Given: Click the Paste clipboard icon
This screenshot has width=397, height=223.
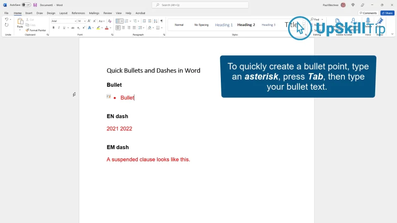Looking at the screenshot, I should [x=20, y=22].
